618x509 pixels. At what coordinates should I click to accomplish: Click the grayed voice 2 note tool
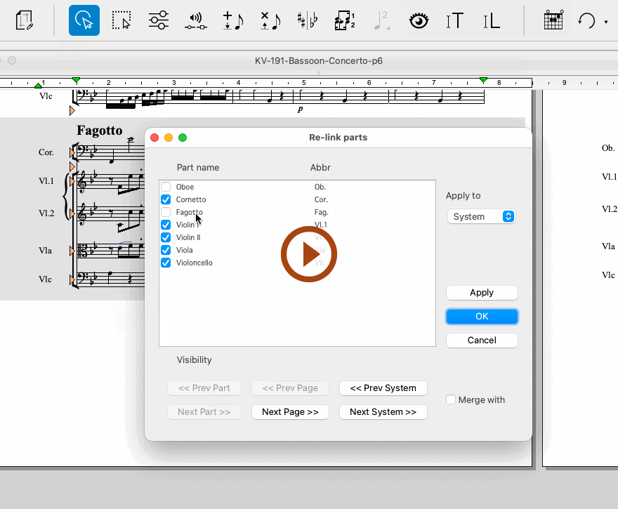pos(381,20)
